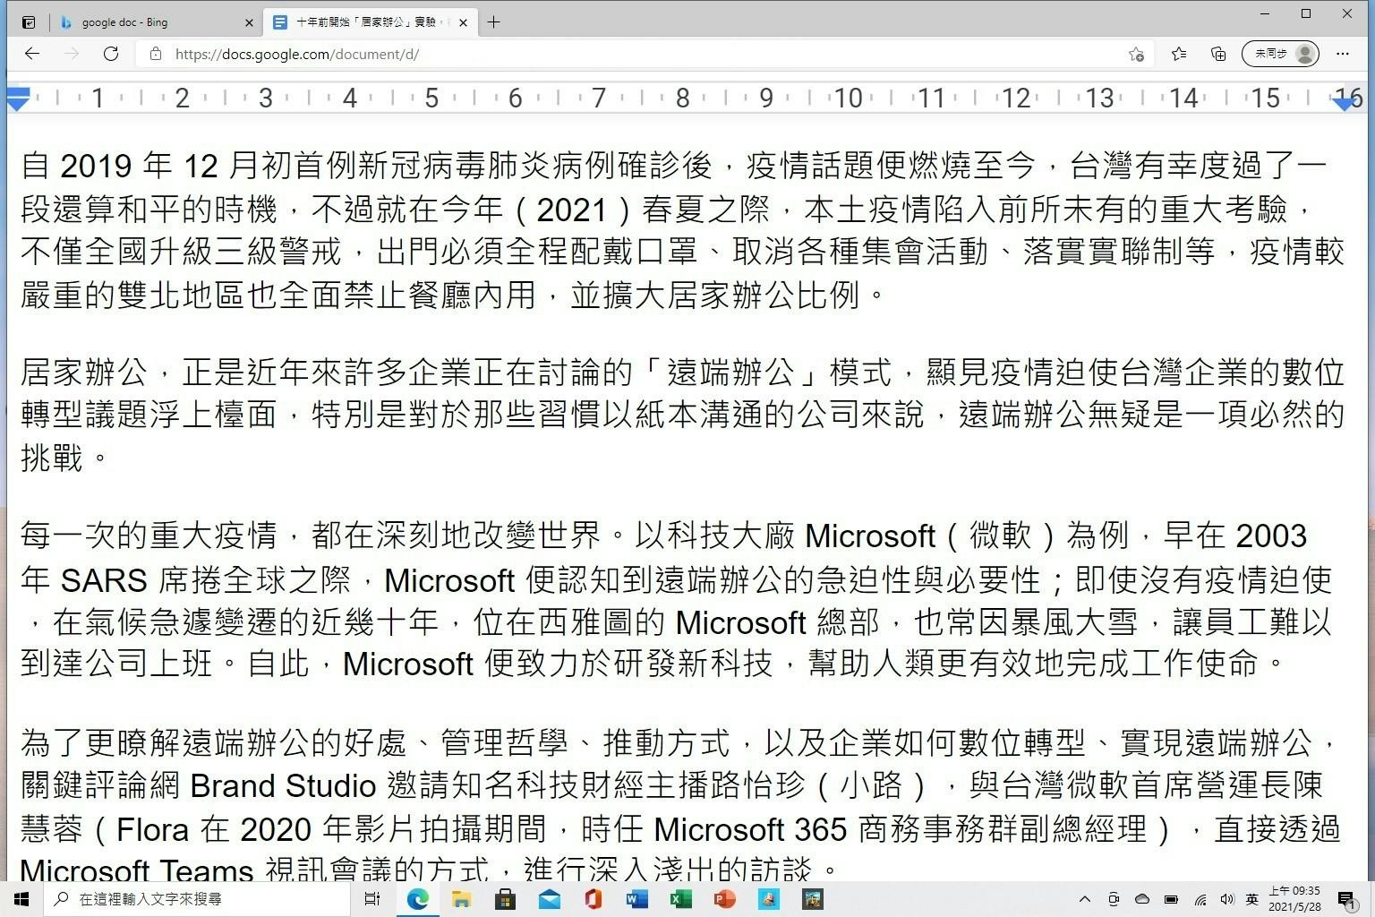Image resolution: width=1375 pixels, height=917 pixels.
Task: Click the left indent marker on ruler
Action: click(18, 99)
